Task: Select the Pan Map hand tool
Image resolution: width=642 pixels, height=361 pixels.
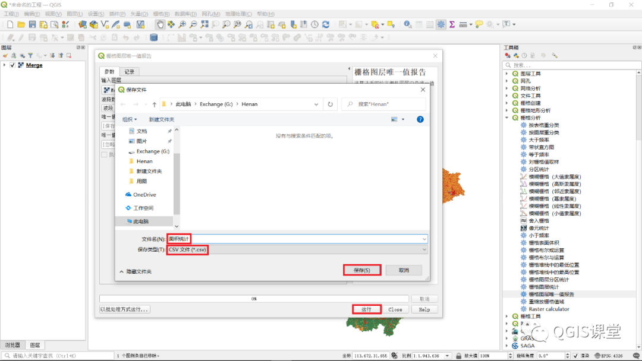Action: click(x=160, y=24)
